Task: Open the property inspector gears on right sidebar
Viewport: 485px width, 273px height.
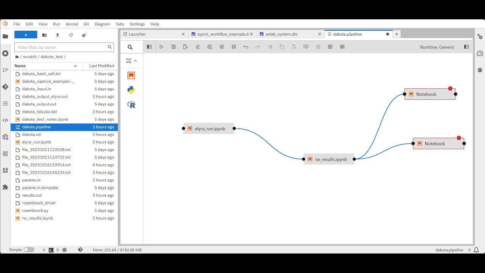Action: click(x=480, y=37)
